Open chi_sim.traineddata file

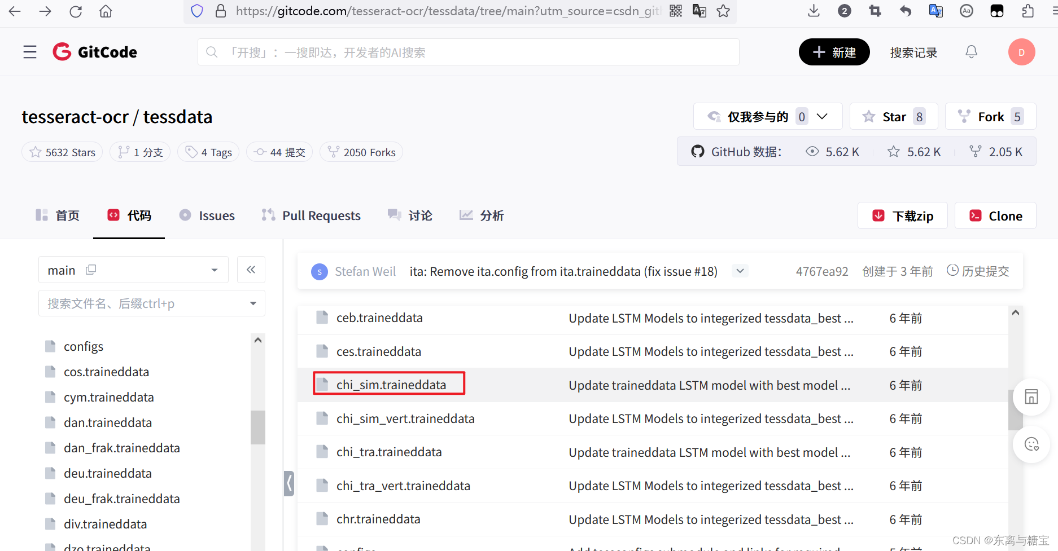[391, 385]
